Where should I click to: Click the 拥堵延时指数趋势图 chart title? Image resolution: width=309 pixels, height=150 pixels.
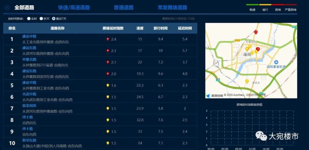coord(249,105)
